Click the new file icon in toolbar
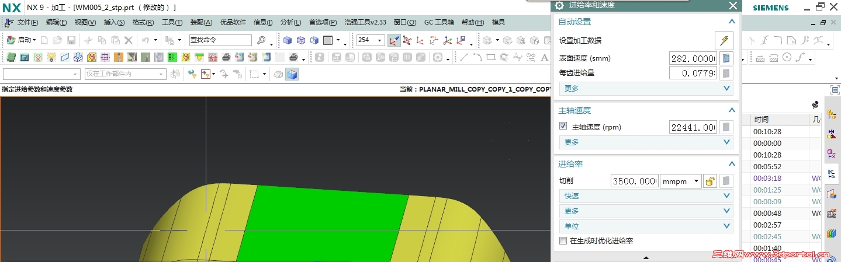841x262 pixels. pyautogui.click(x=45, y=40)
